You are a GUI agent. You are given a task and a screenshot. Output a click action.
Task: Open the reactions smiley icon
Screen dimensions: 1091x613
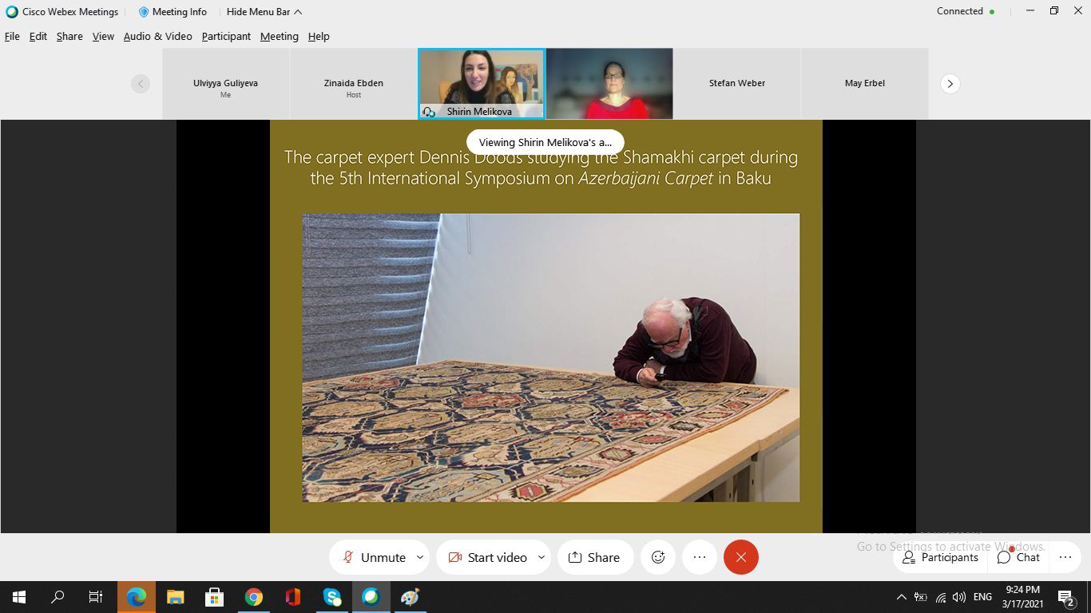(658, 557)
